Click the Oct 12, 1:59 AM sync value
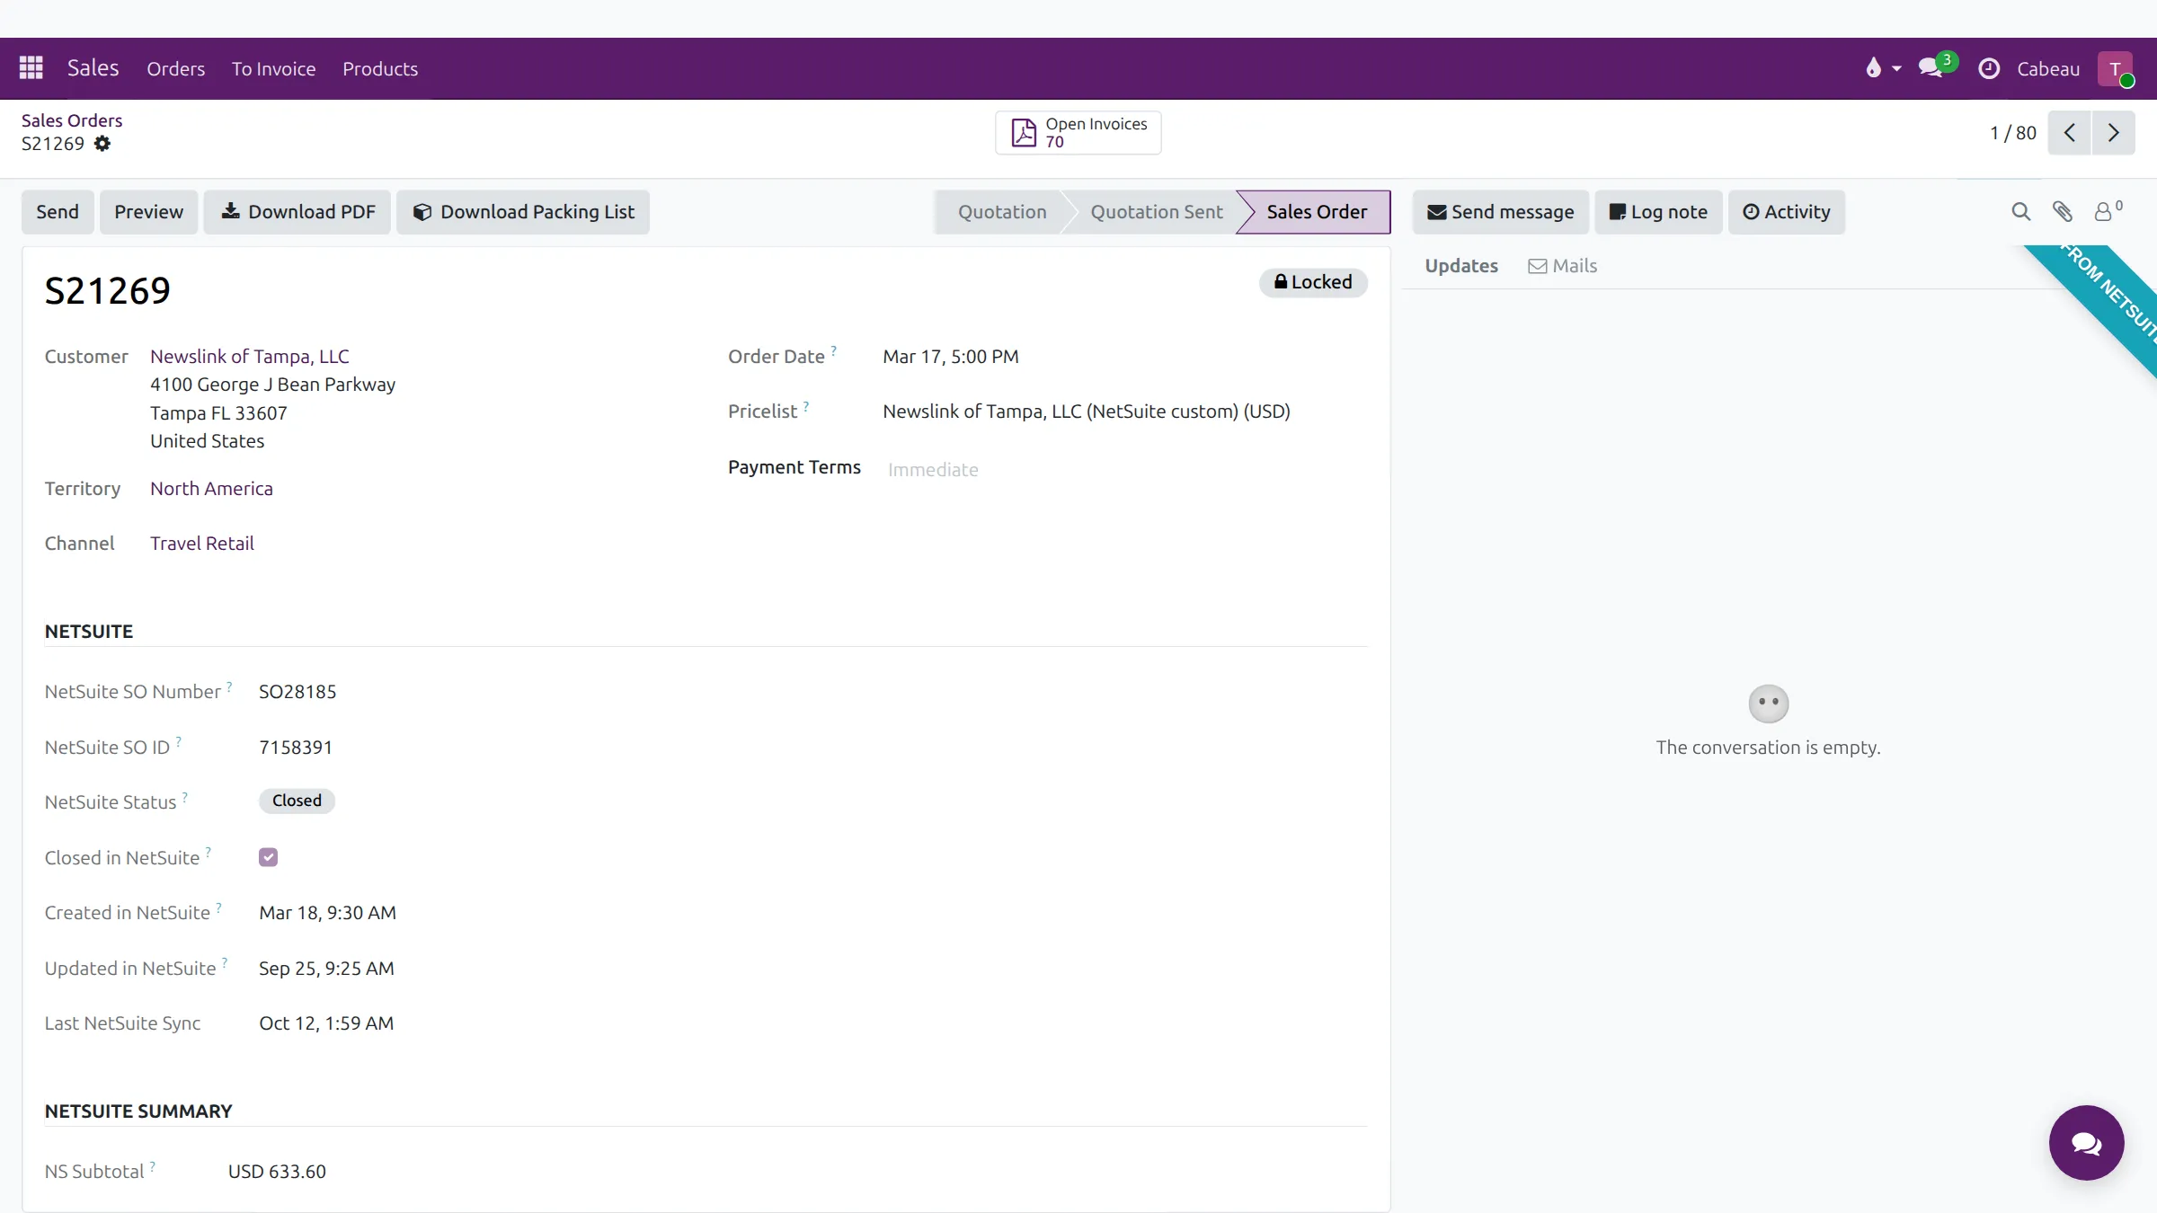The height and width of the screenshot is (1213, 2157). [x=326, y=1023]
